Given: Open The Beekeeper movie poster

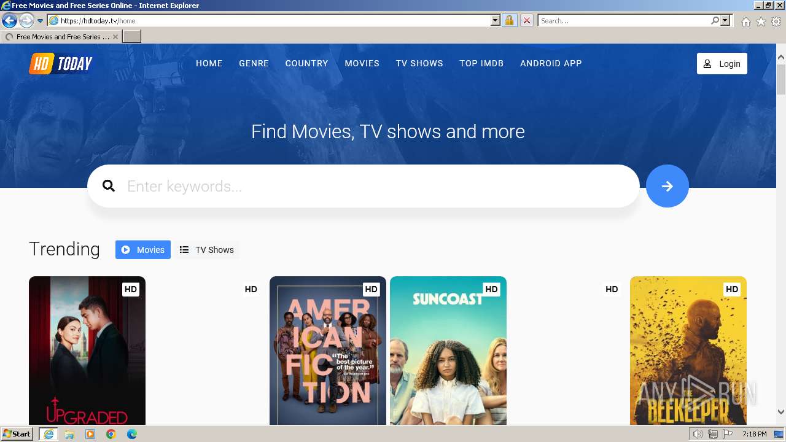Looking at the screenshot, I should [x=688, y=351].
